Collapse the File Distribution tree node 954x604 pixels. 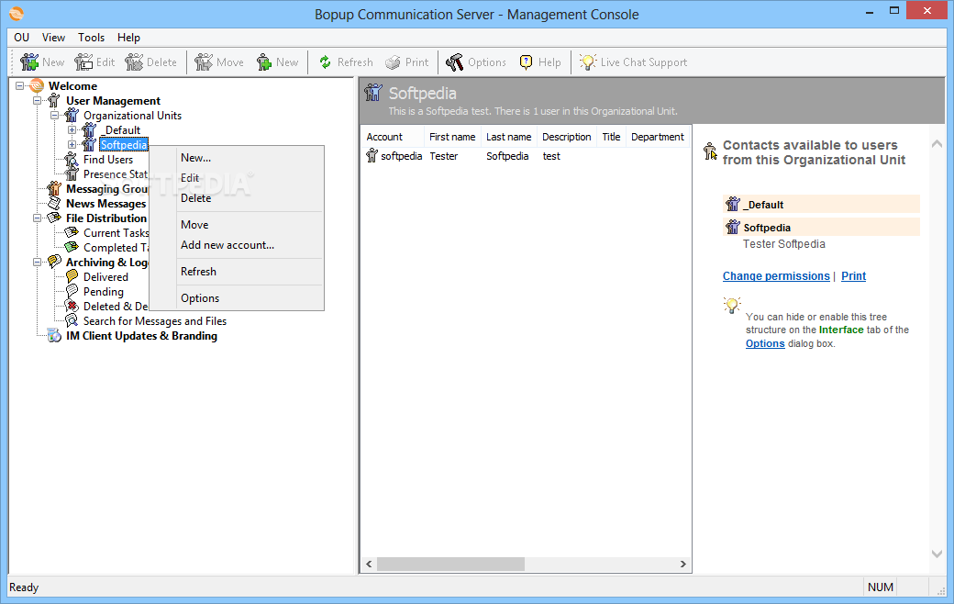coord(37,218)
